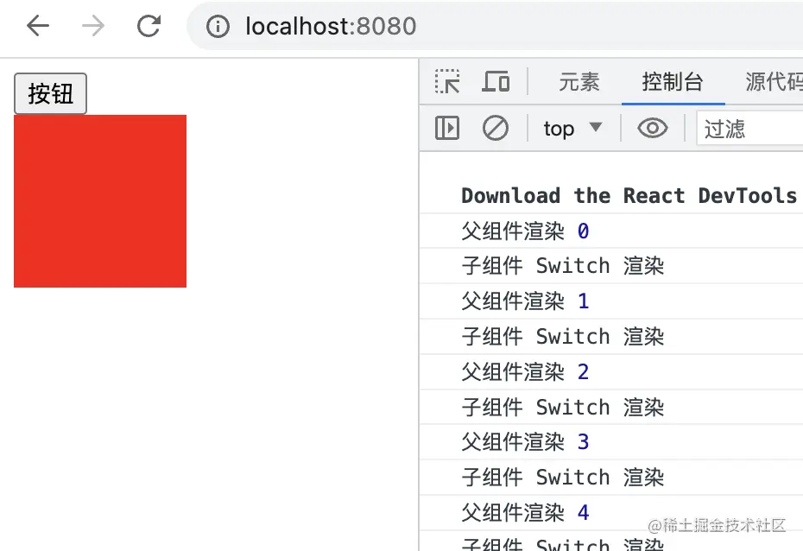
Task: Create a live expression with the eye icon
Action: coord(653,128)
